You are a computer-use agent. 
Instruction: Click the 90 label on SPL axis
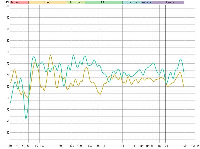[x=8, y=29]
